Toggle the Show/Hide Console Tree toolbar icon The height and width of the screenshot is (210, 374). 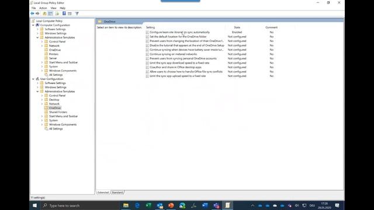(x=50, y=13)
